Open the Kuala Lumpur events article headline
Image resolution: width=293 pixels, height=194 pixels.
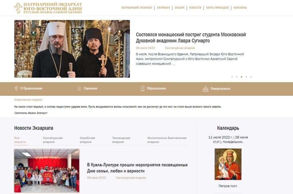(x=137, y=168)
